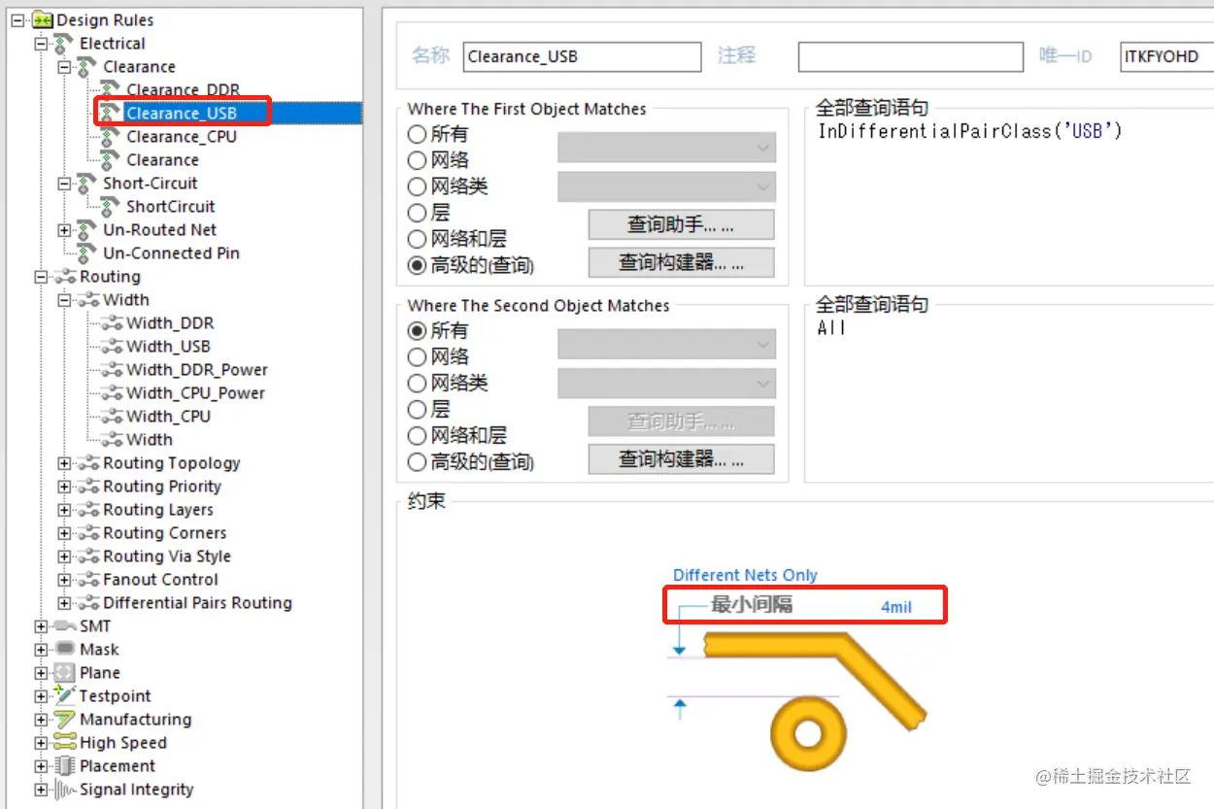Click the Width_USB rule icon
1214x809 pixels.
(112, 347)
